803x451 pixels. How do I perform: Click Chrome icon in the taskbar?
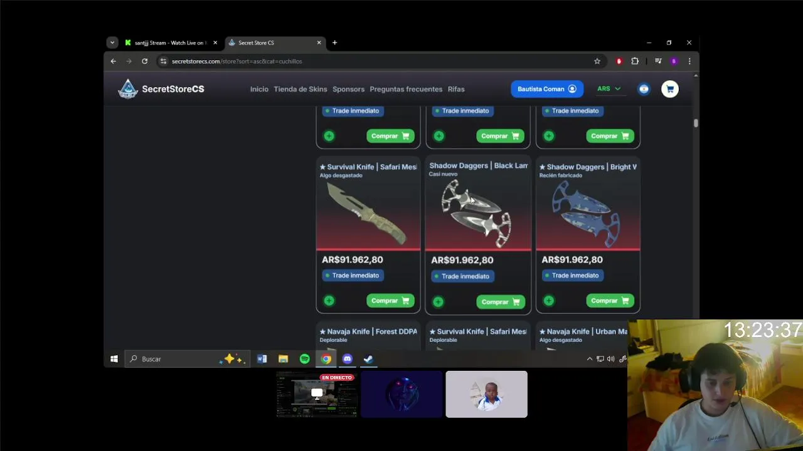pyautogui.click(x=326, y=359)
